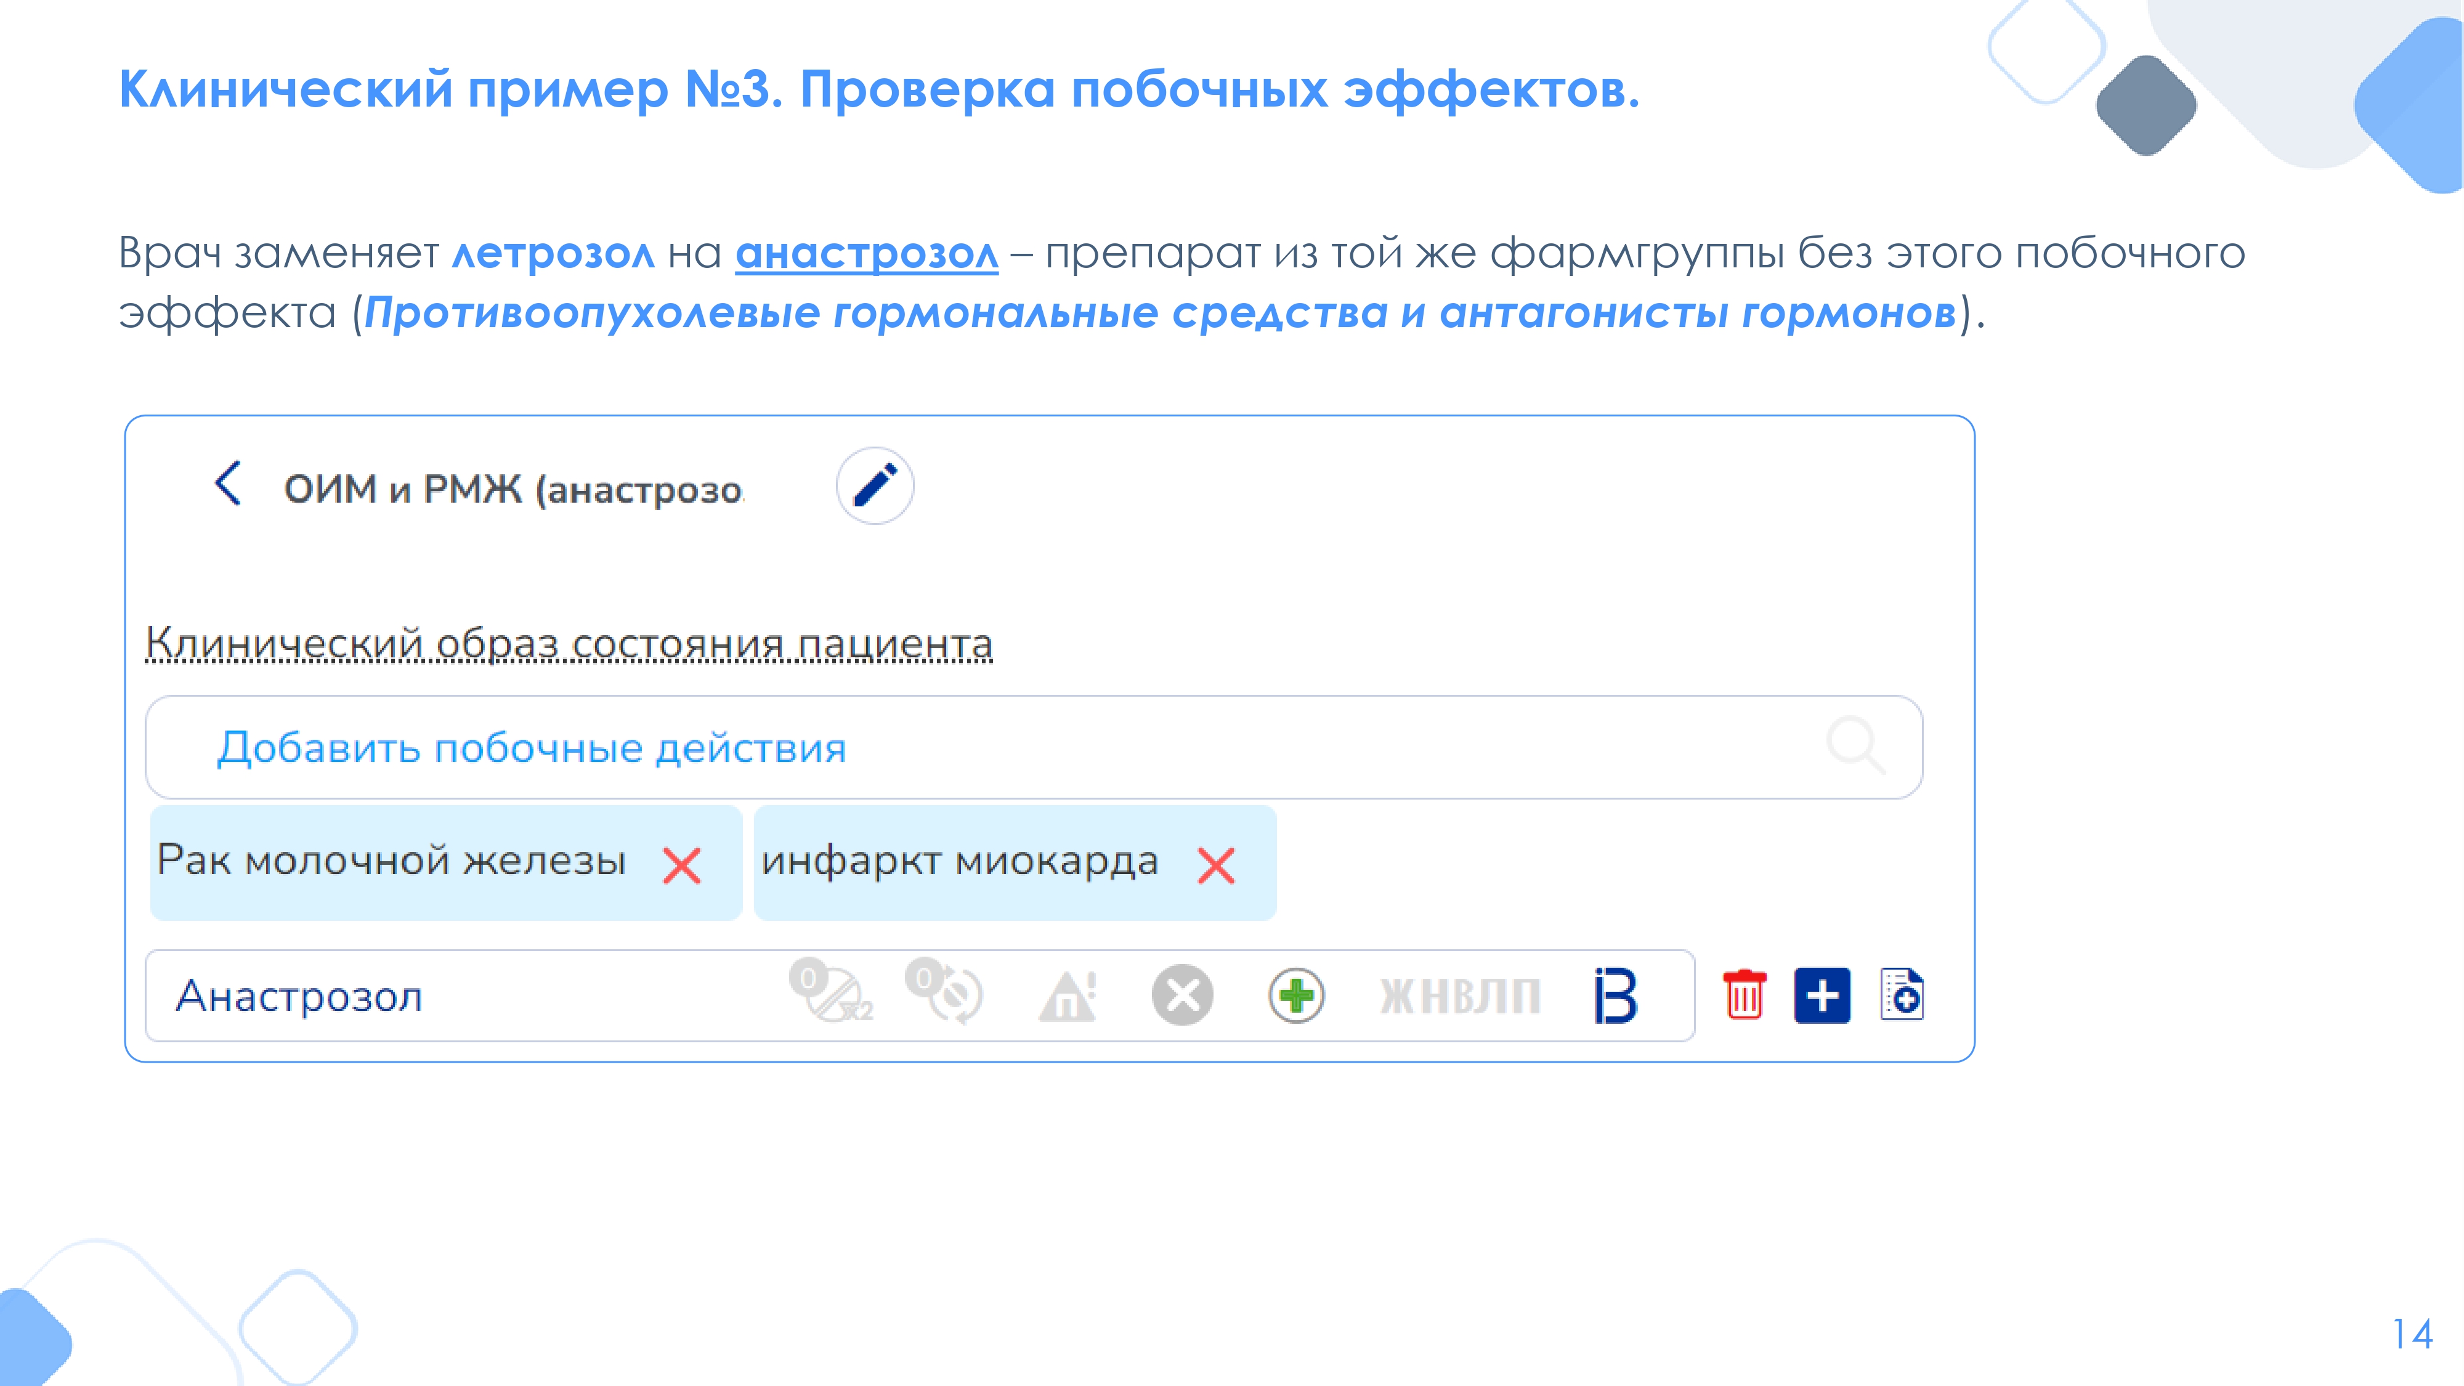Image resolution: width=2464 pixels, height=1386 pixels.
Task: Click the ЖНВЛП label
Action: (x=1460, y=995)
